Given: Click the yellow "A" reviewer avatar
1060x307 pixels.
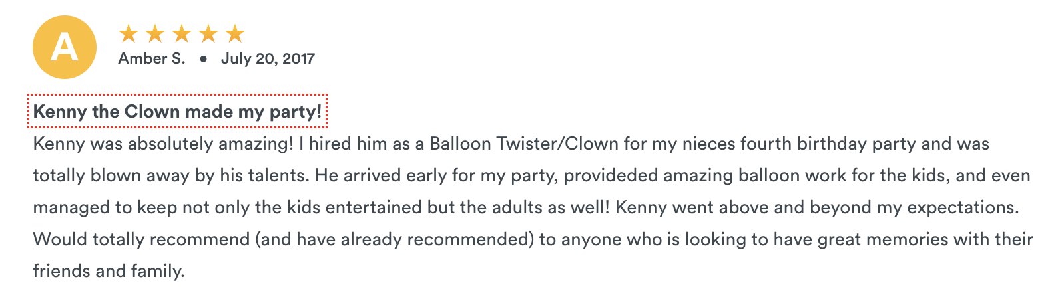Looking at the screenshot, I should (65, 48).
